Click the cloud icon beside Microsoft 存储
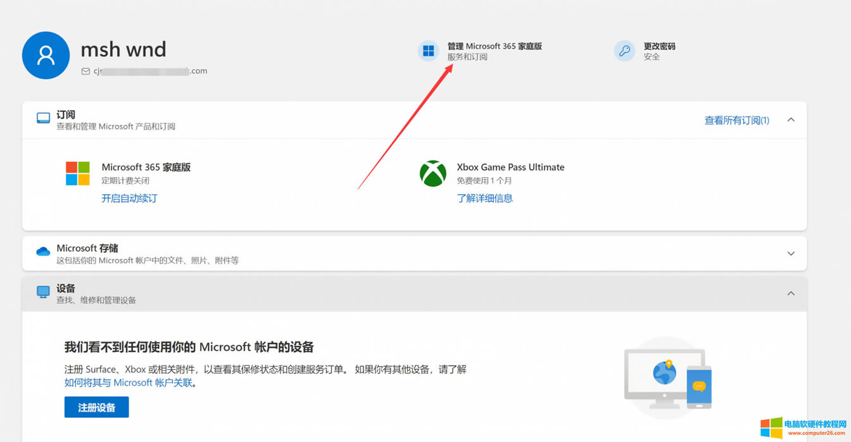Screen dimensions: 851x442 (42, 252)
